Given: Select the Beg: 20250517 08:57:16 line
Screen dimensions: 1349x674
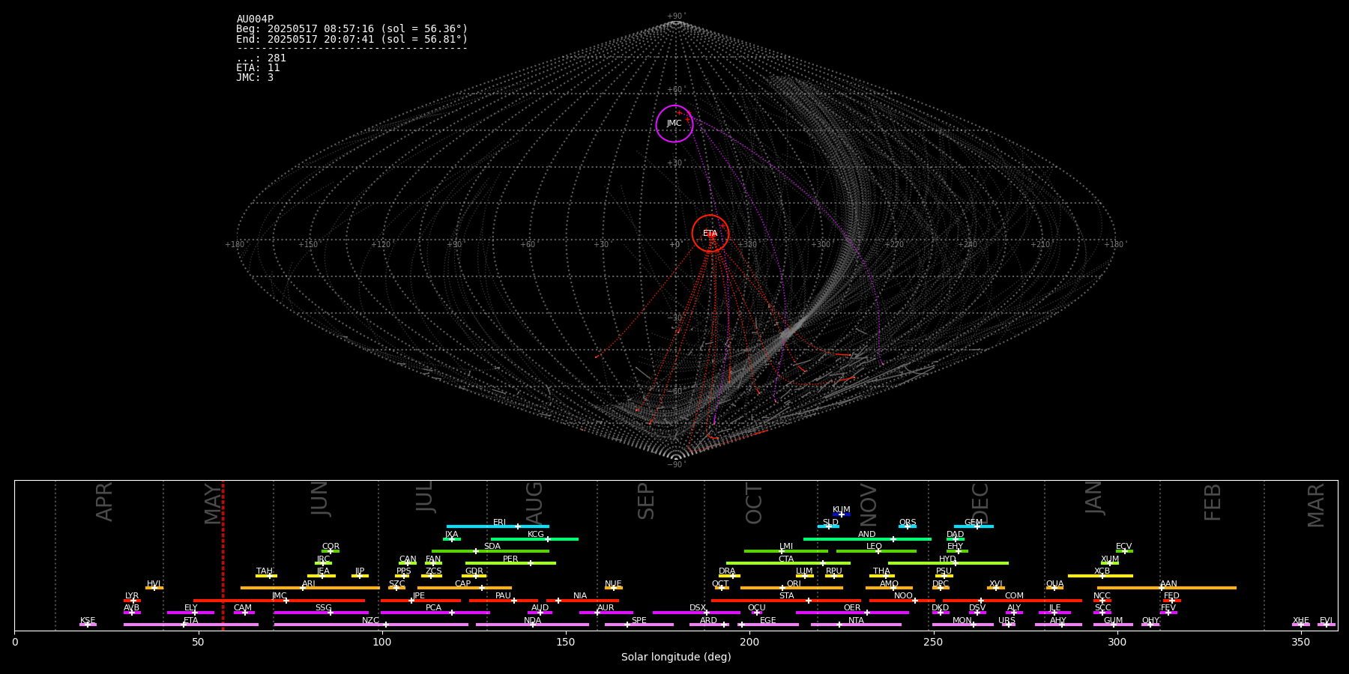Looking at the screenshot, I should click(351, 29).
